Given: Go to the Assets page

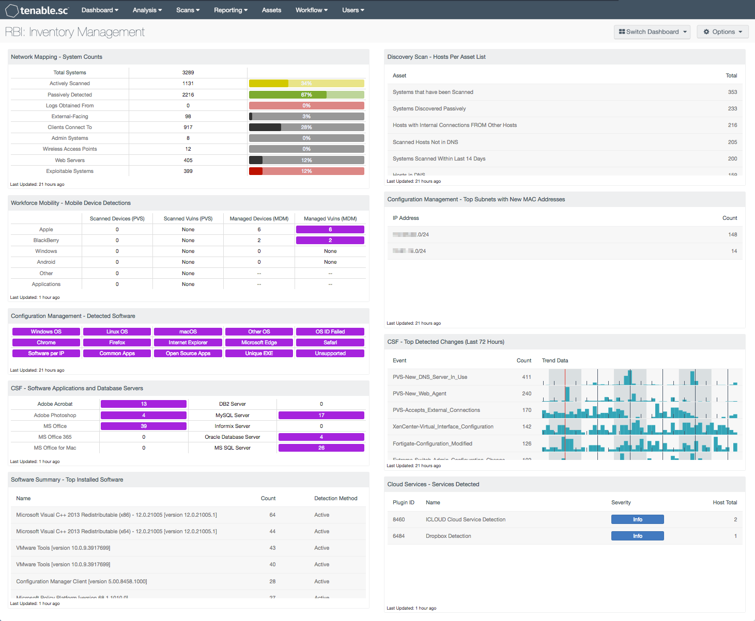Looking at the screenshot, I should (x=271, y=10).
